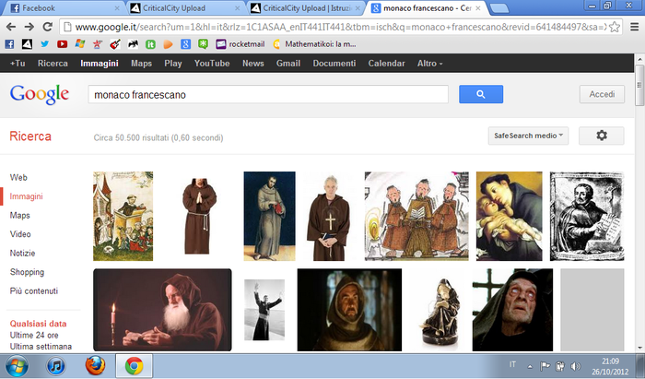Open the Action Center flag icon
645x379 pixels.
tap(545, 366)
